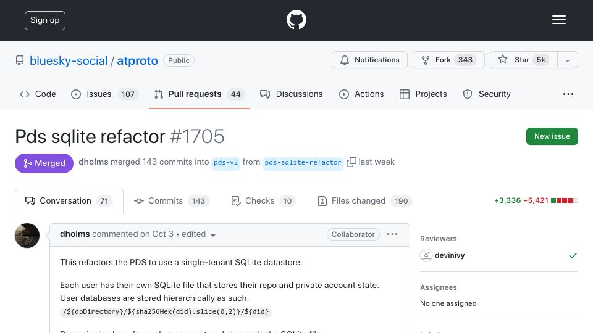Click the Pull requests counter 44
The height and width of the screenshot is (333, 593).
pyautogui.click(x=235, y=94)
